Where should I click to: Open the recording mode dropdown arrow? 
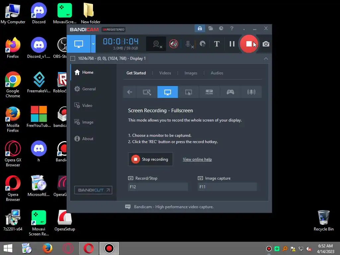coord(93,44)
